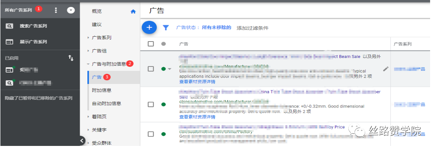
Task: Check the checkbox for the second ad row
Action: click(x=151, y=104)
